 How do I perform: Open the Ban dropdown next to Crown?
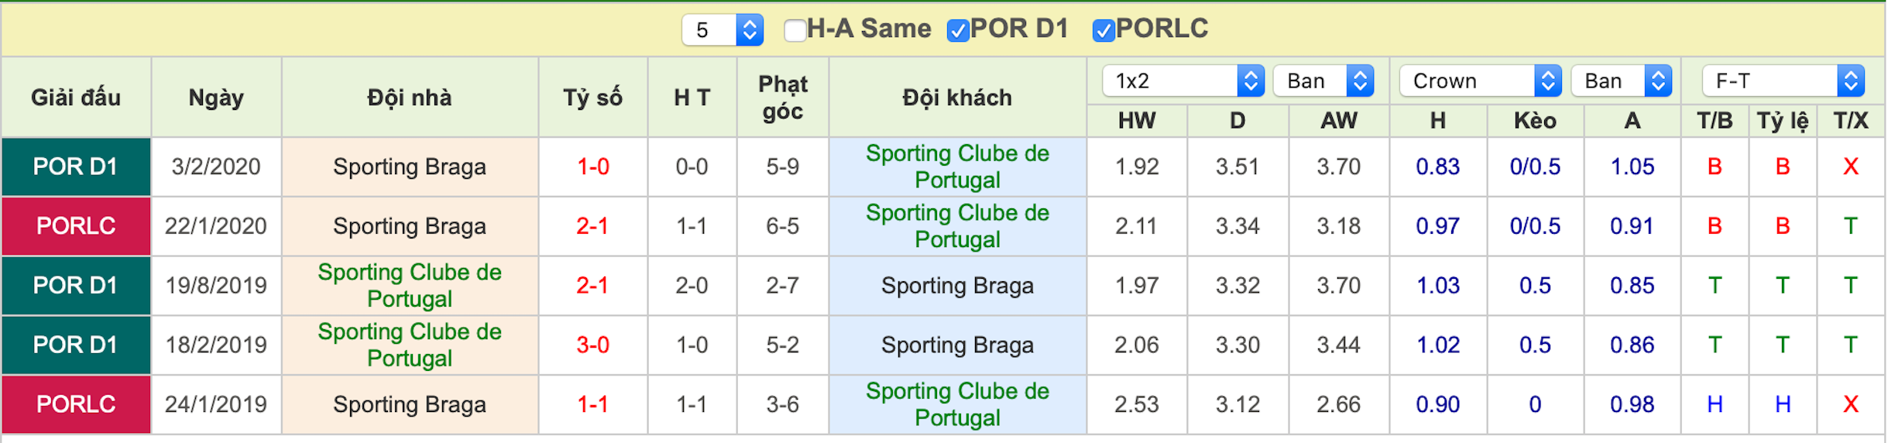pos(1621,81)
